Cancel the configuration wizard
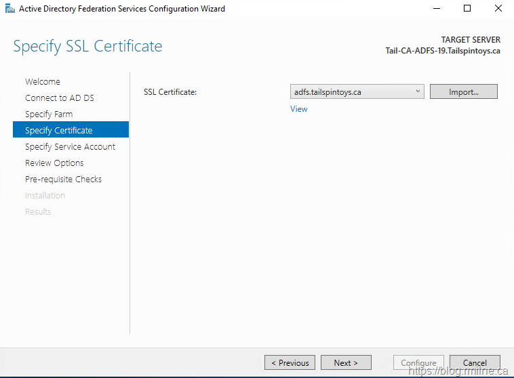The height and width of the screenshot is (378, 514). coord(475,363)
